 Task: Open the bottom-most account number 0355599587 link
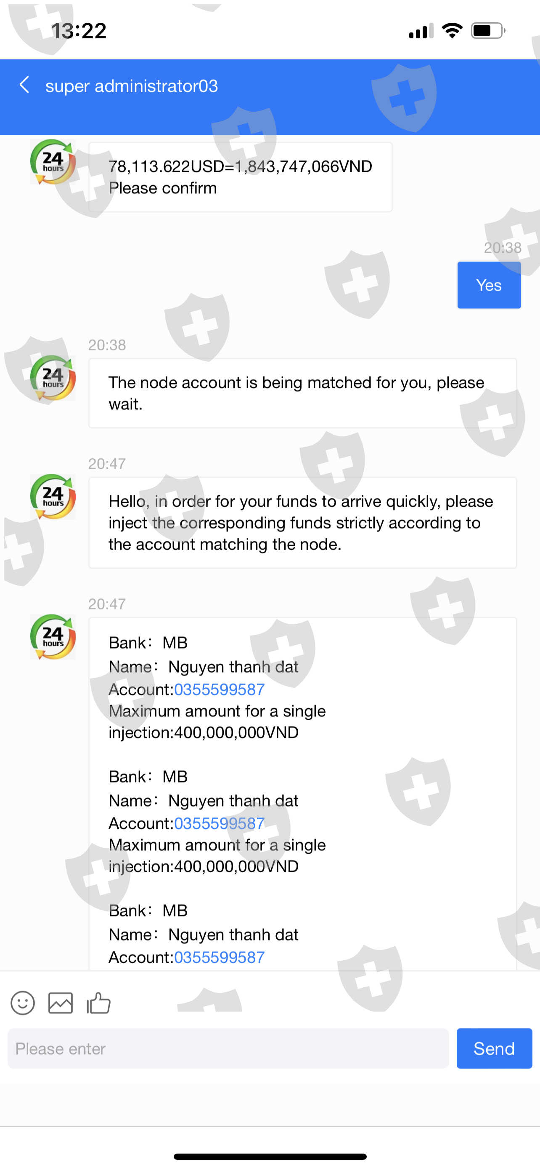(x=220, y=957)
